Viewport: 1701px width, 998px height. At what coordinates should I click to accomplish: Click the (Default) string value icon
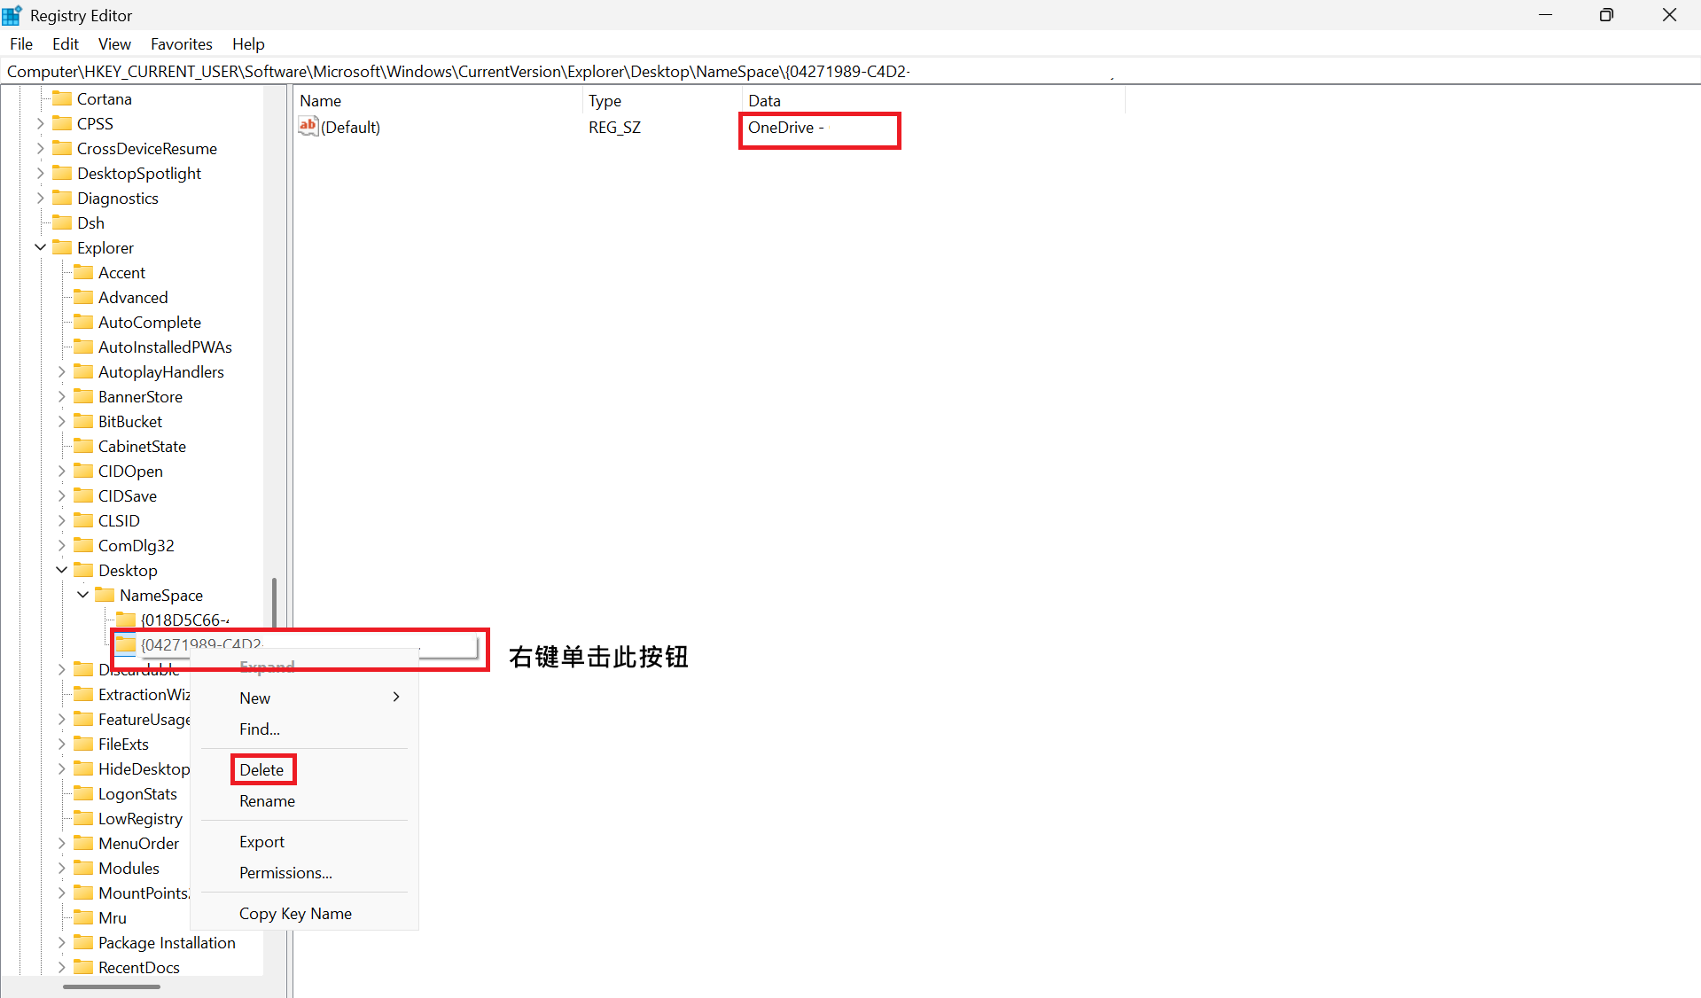tap(308, 126)
